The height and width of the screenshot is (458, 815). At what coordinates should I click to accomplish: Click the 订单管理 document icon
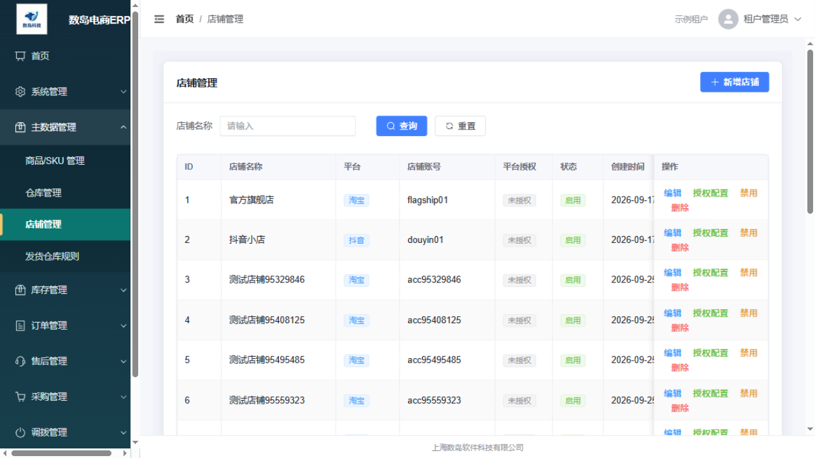pos(20,326)
